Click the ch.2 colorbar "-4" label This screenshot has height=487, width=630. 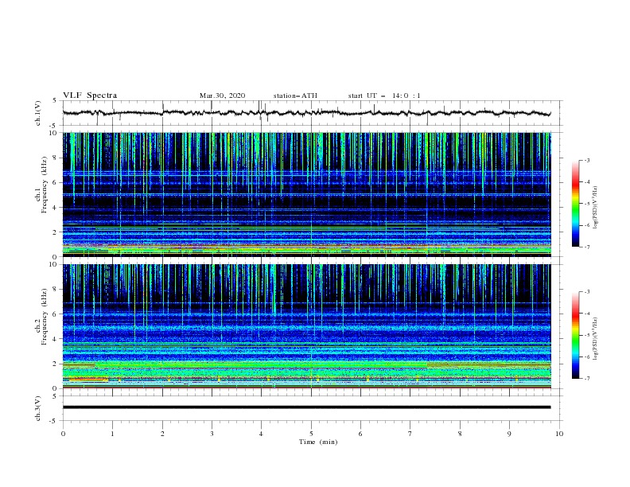pyautogui.click(x=587, y=314)
